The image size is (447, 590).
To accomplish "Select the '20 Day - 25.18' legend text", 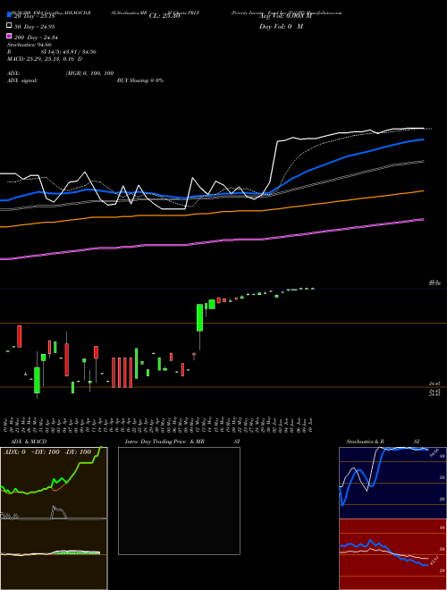I will 34,16.
